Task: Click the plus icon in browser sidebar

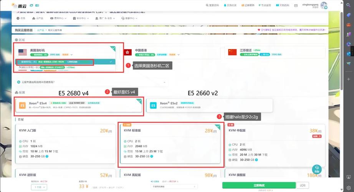Action: 349,79
